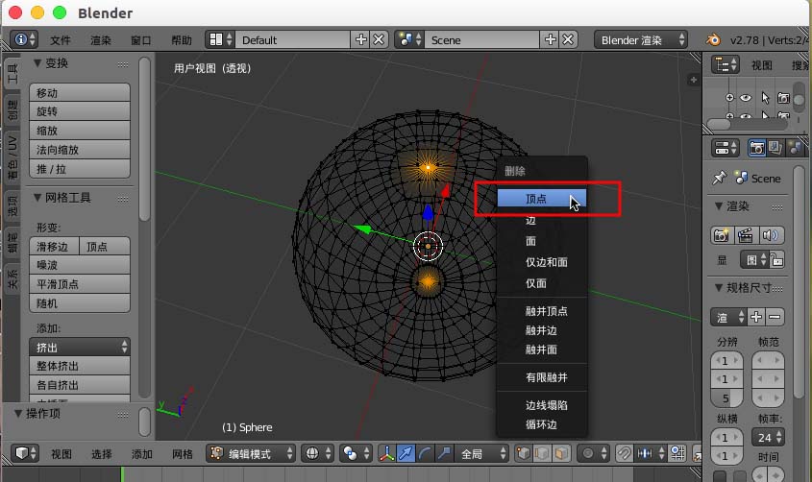This screenshot has height=482, width=812.
Task: Toggle the 3D manipulator widget icon
Action: (x=386, y=453)
